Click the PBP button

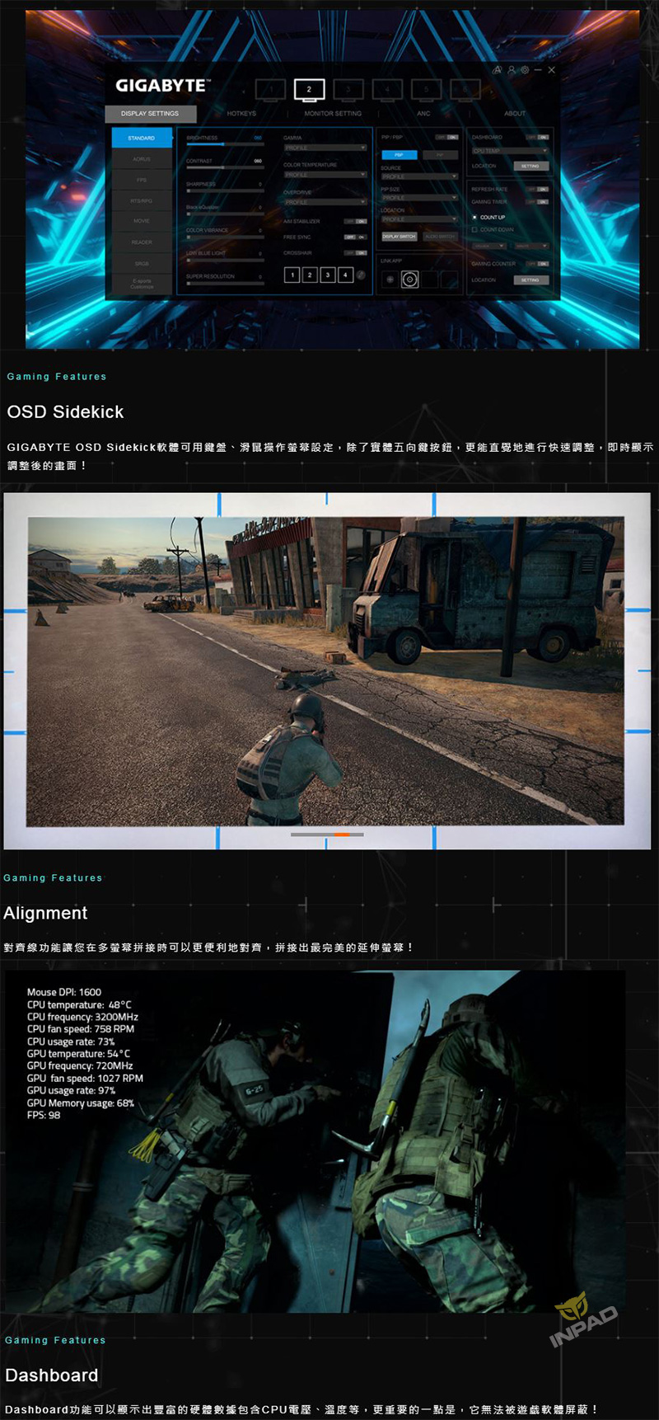400,154
